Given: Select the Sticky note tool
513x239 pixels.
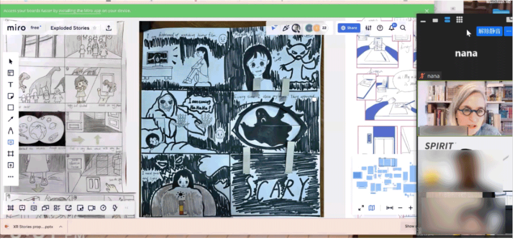Looking at the screenshot, I should [x=11, y=96].
